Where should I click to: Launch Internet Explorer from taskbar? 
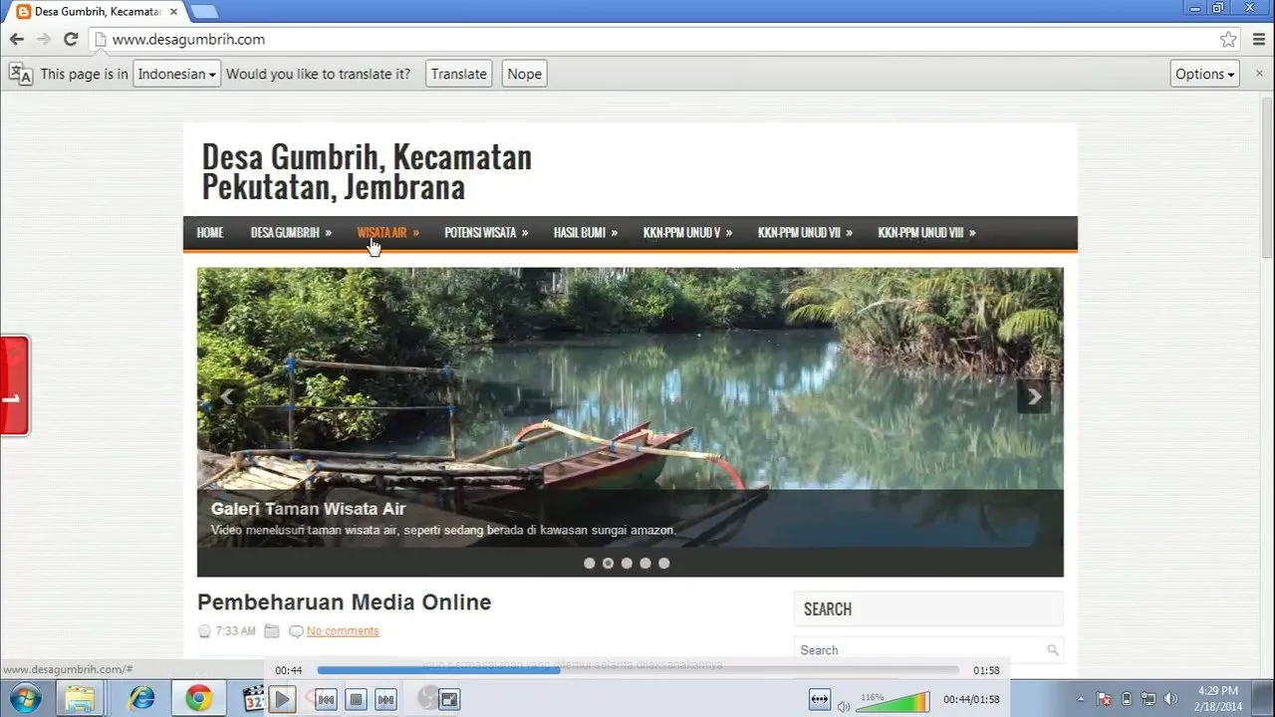pyautogui.click(x=141, y=699)
